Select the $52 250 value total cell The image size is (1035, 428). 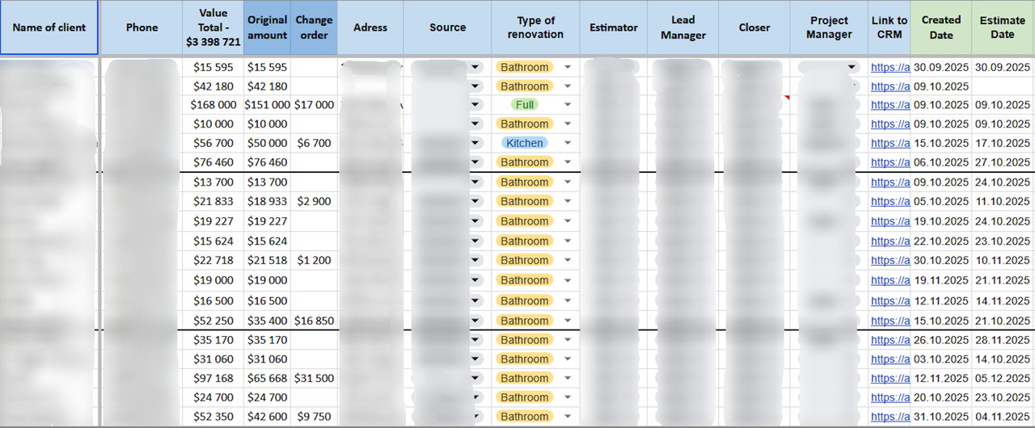pos(213,321)
